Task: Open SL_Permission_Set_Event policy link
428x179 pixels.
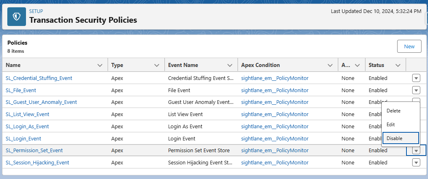Action: coord(34,150)
